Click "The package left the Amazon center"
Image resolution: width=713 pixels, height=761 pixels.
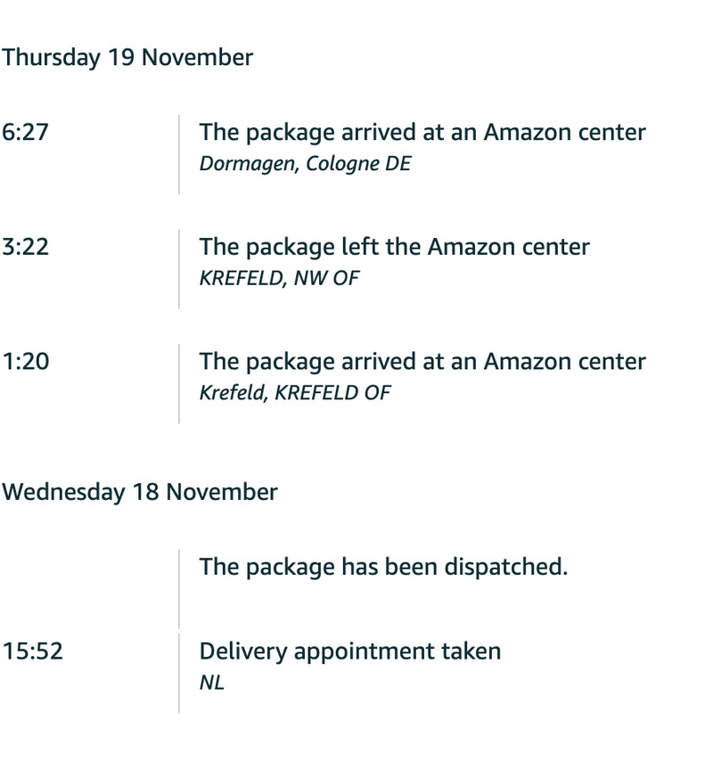coord(394,247)
